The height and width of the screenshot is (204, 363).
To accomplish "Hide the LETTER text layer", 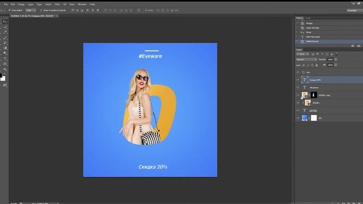I will pos(298,110).
